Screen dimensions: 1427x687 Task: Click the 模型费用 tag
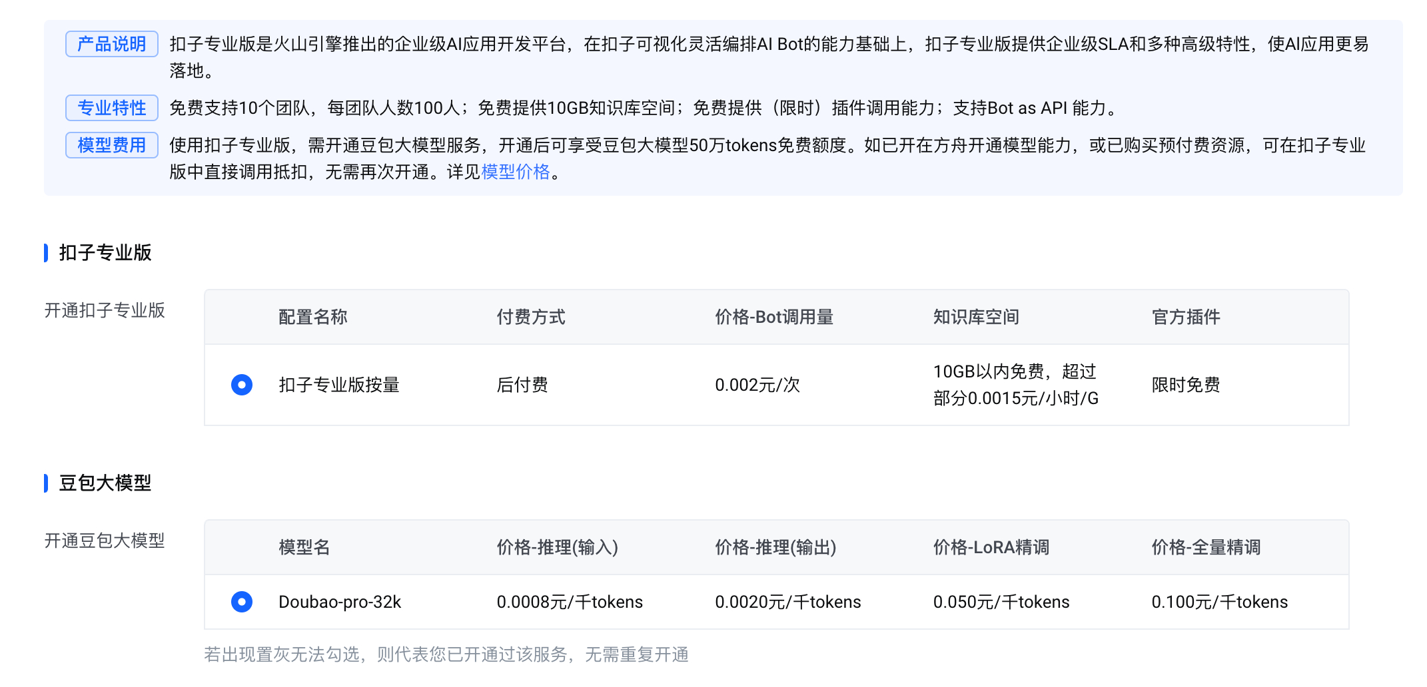tap(112, 145)
